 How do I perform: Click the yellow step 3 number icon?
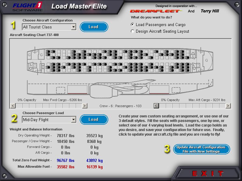pyautogui.click(x=167, y=149)
